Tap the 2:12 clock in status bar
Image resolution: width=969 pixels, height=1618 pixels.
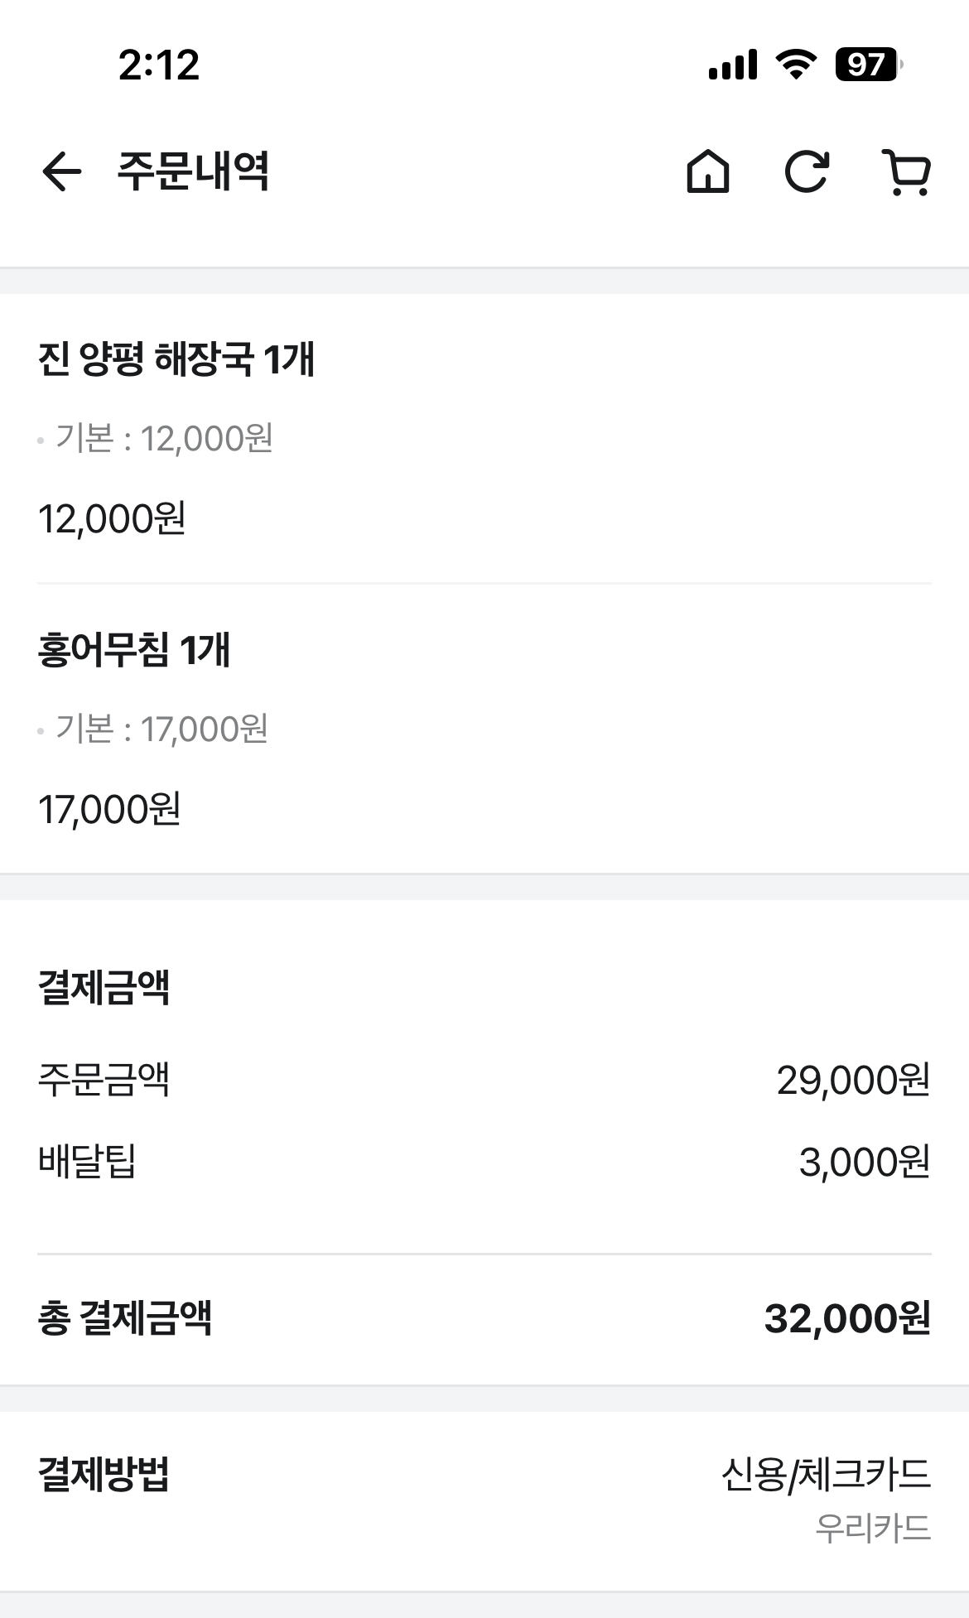(x=159, y=65)
